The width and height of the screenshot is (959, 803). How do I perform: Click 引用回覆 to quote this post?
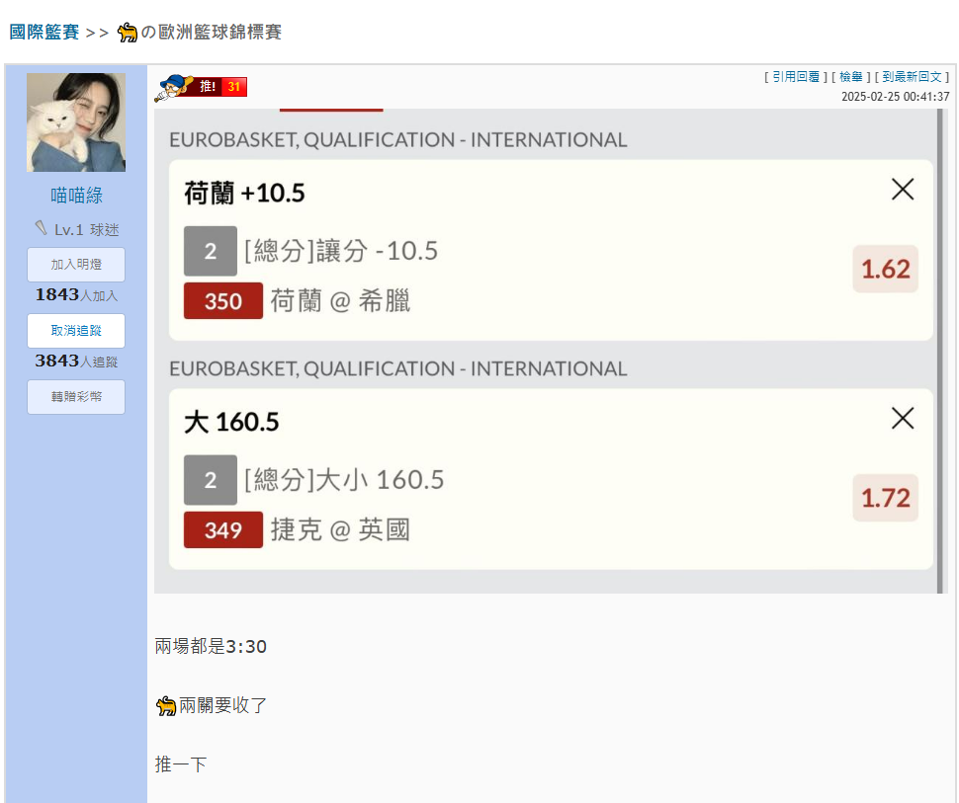[796, 77]
